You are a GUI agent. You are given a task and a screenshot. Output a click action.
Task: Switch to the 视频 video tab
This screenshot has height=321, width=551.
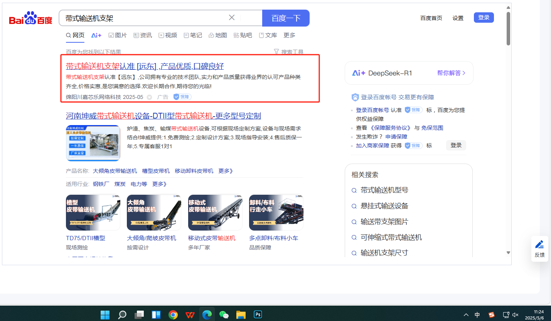coord(167,35)
